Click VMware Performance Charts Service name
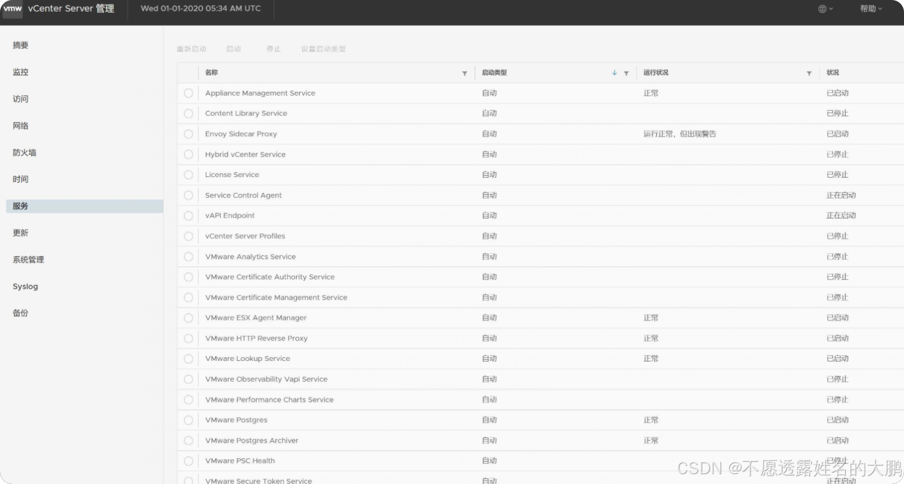The image size is (904, 484). (x=269, y=399)
